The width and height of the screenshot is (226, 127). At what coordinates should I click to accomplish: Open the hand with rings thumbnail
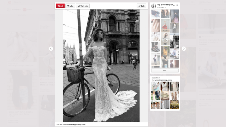click(156, 25)
